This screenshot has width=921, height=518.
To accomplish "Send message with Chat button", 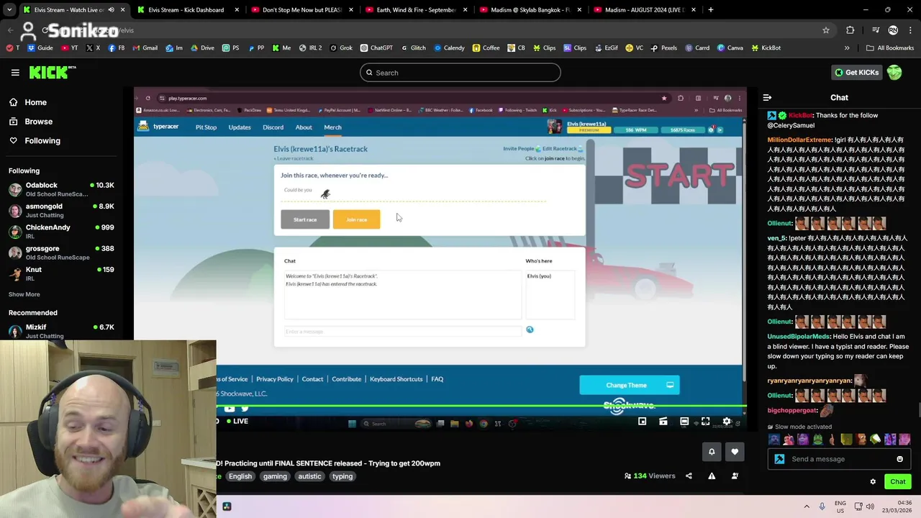I will pos(897,482).
